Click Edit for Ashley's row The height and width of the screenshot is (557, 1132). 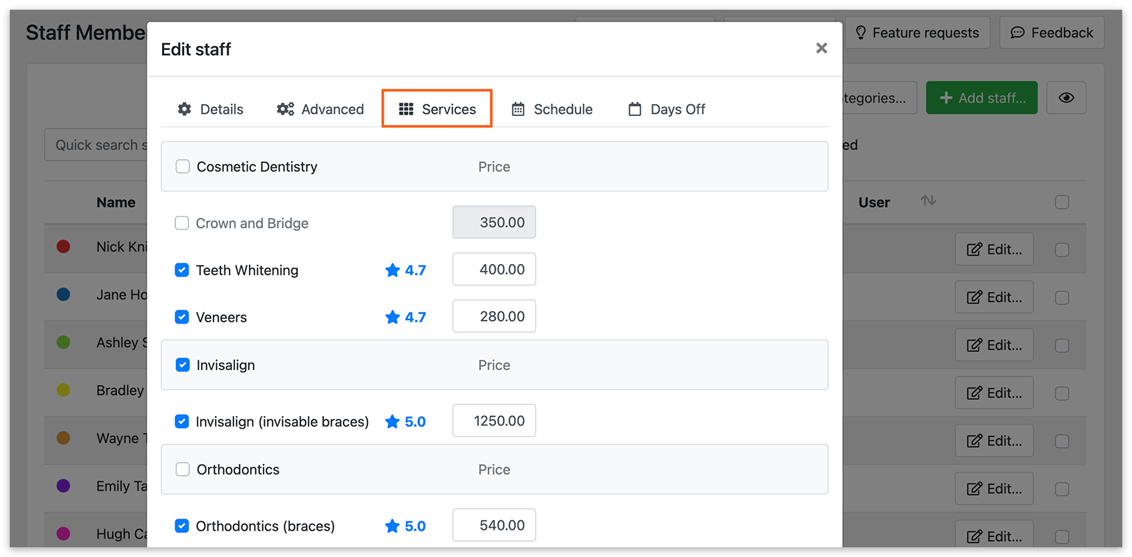[994, 345]
